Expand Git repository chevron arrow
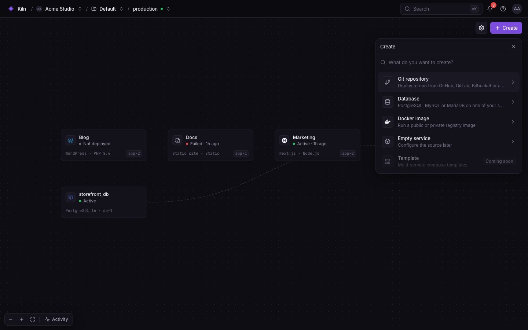 coord(513,82)
